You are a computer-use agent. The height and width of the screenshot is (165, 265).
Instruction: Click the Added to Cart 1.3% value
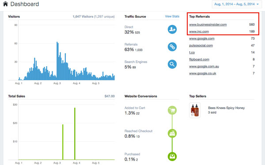click(x=130, y=113)
